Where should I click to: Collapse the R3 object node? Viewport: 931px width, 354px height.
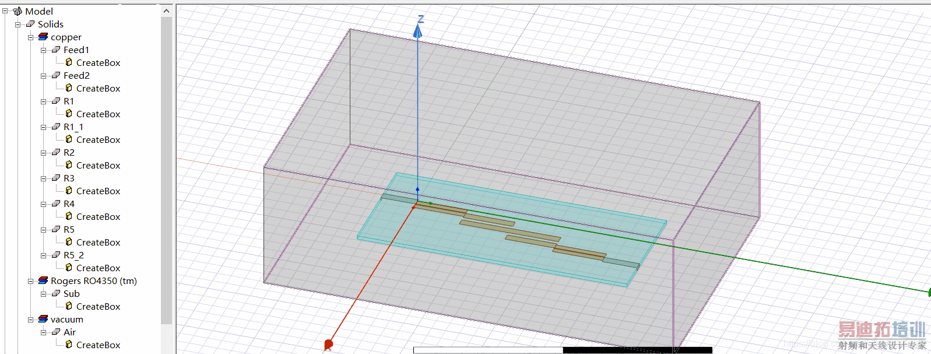pyautogui.click(x=43, y=178)
